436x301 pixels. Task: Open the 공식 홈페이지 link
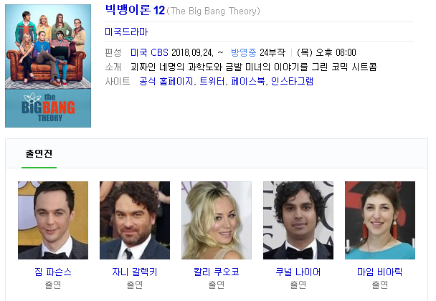[x=166, y=81]
